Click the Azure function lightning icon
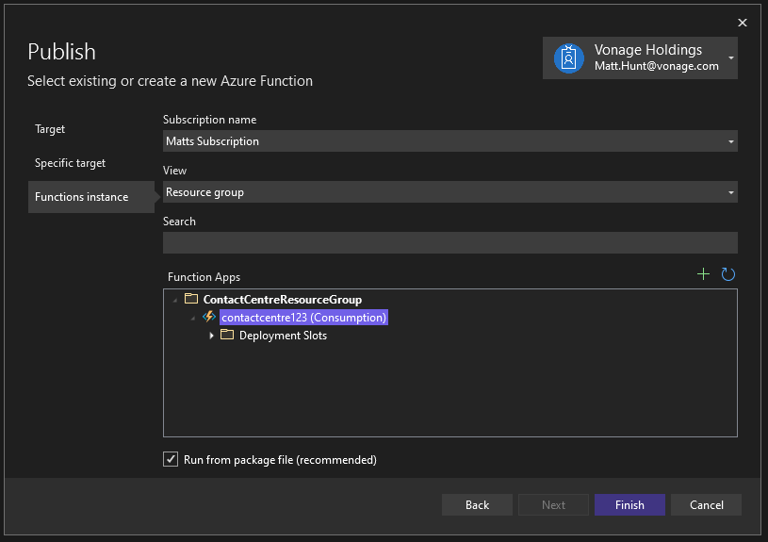Screen dimensions: 768x542 tap(209, 317)
